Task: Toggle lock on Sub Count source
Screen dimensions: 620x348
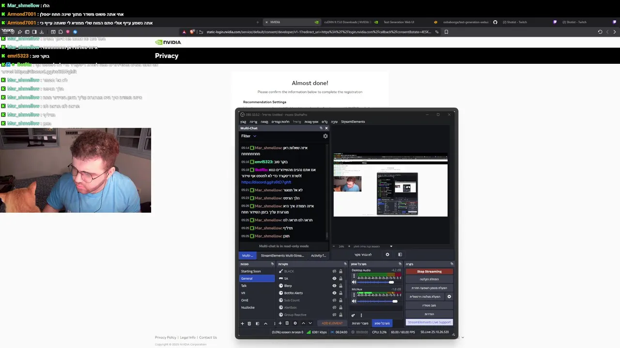Action: coord(341,300)
